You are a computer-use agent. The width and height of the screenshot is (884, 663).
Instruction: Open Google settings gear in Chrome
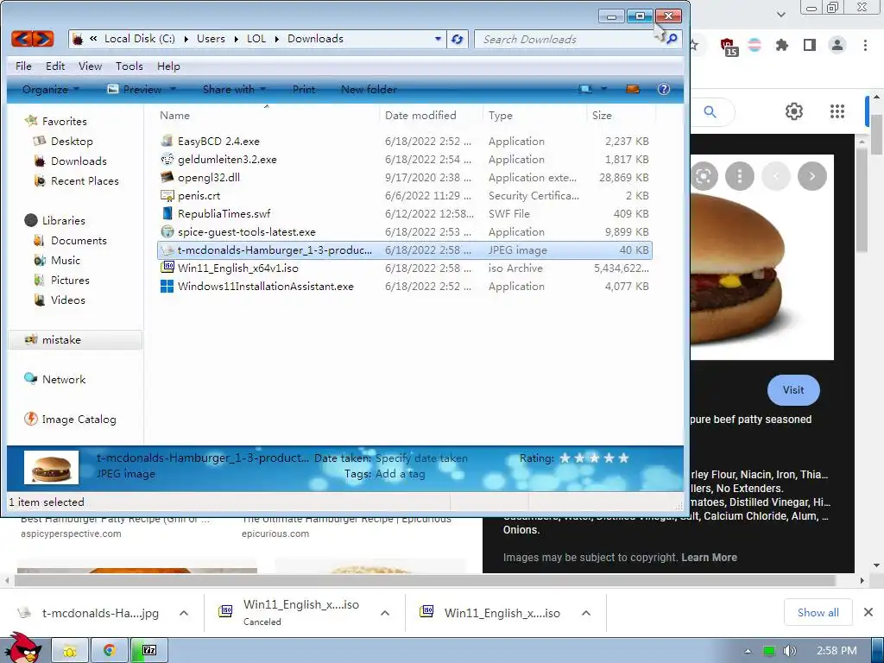point(794,111)
